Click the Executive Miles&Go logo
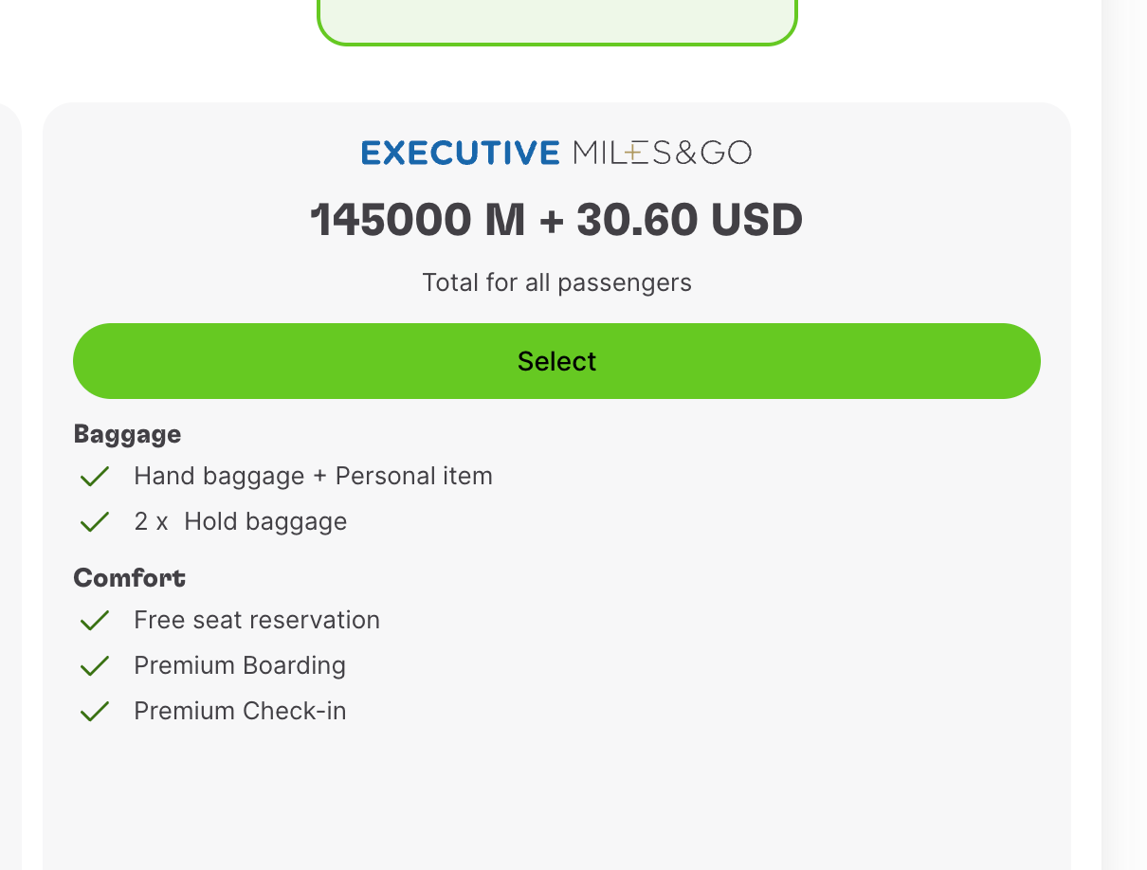The image size is (1147, 870). [556, 153]
